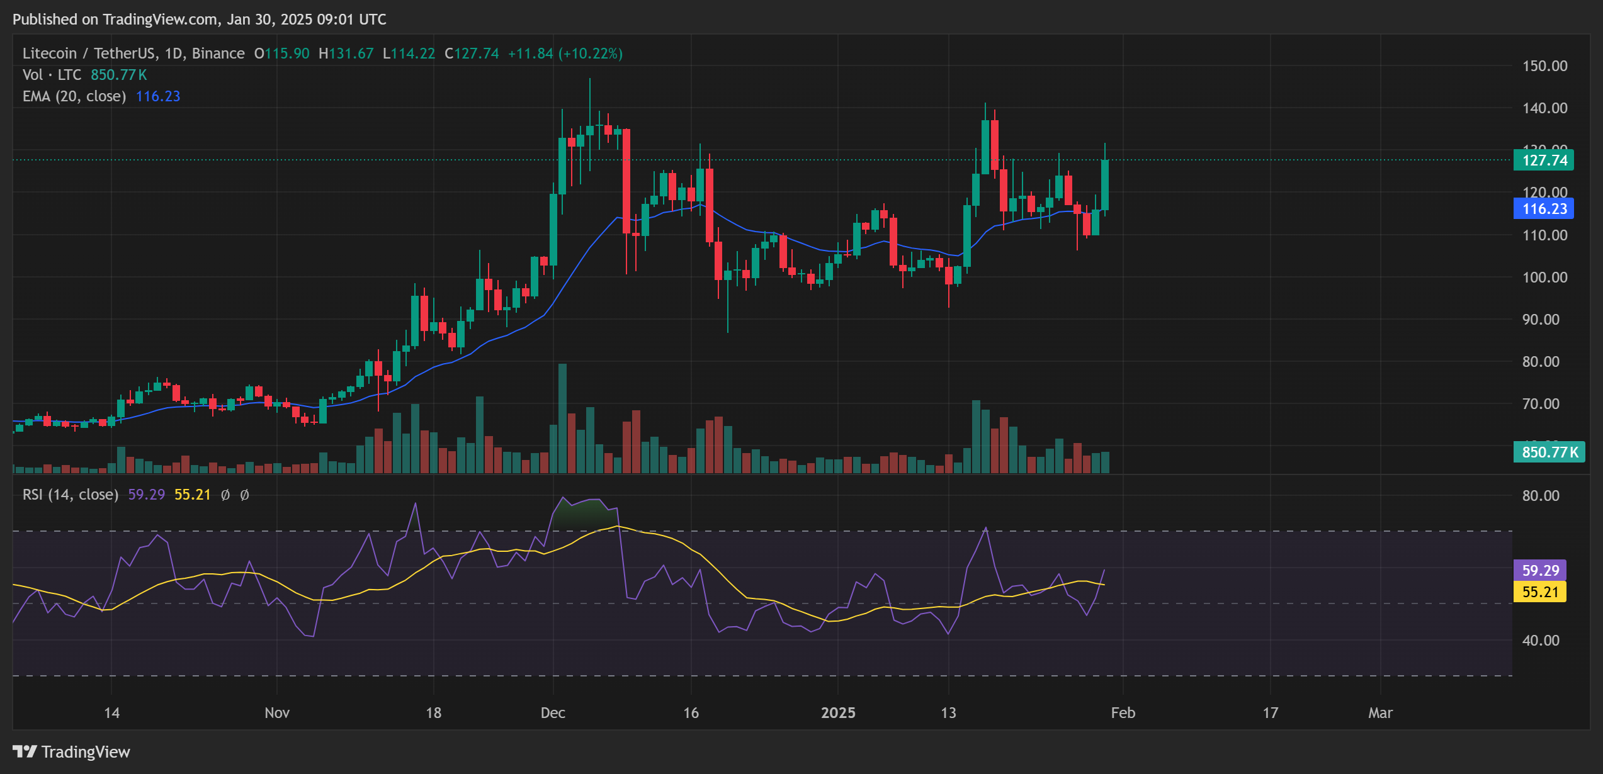Viewport: 1603px width, 774px height.
Task: Click the 'Feb' date label on time axis
Action: (x=1123, y=713)
